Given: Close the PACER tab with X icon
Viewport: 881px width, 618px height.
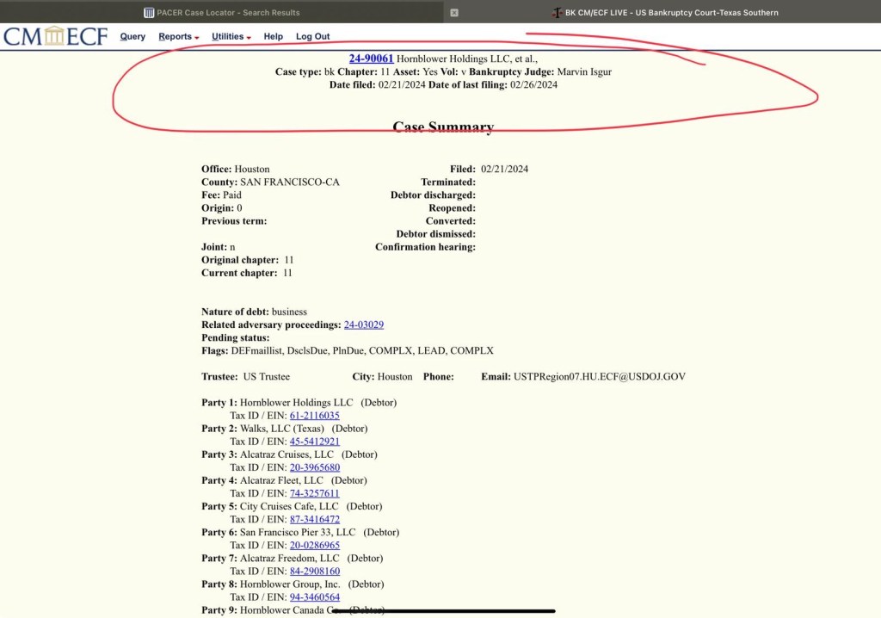Looking at the screenshot, I should pos(454,13).
